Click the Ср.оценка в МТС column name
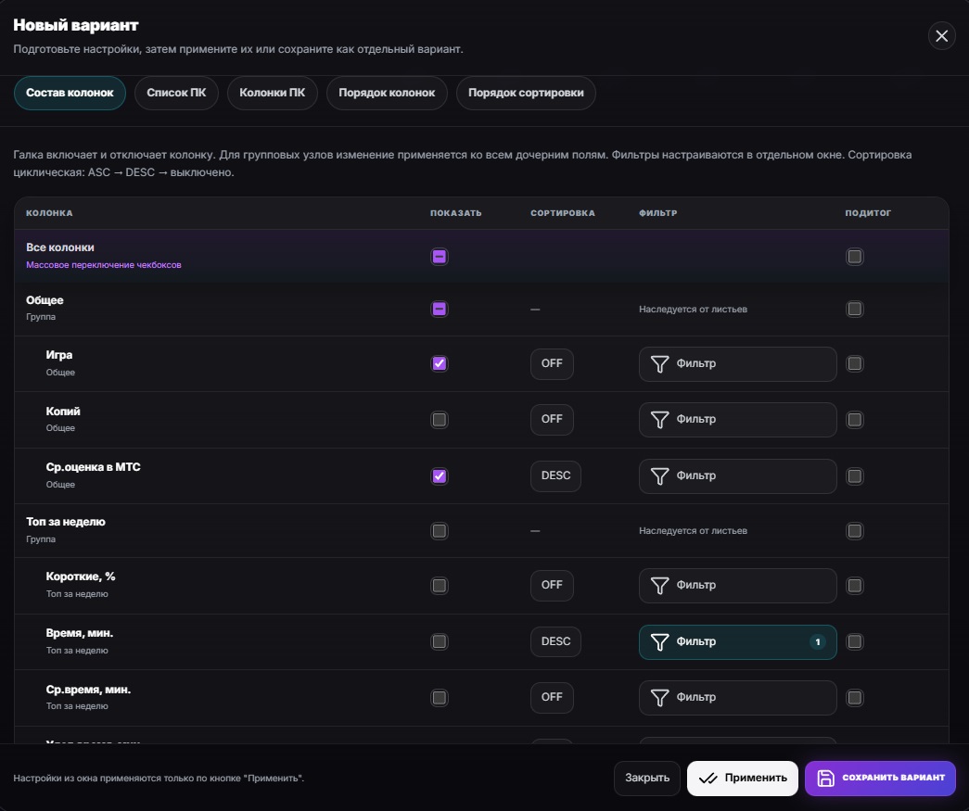The width and height of the screenshot is (969, 811). pos(94,467)
